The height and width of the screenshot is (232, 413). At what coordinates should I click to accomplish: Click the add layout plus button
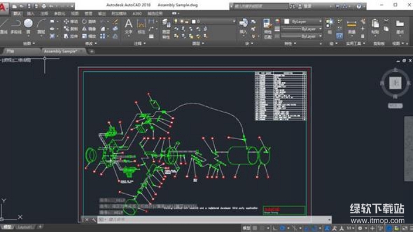click(x=40, y=227)
